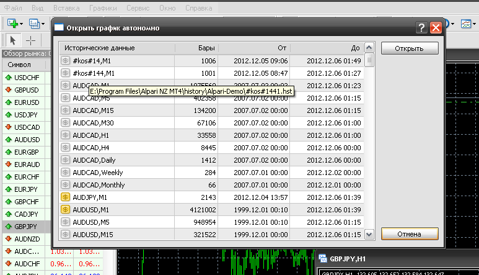
Task: Select AUDUSD in Market Watch
Action: coord(27,140)
